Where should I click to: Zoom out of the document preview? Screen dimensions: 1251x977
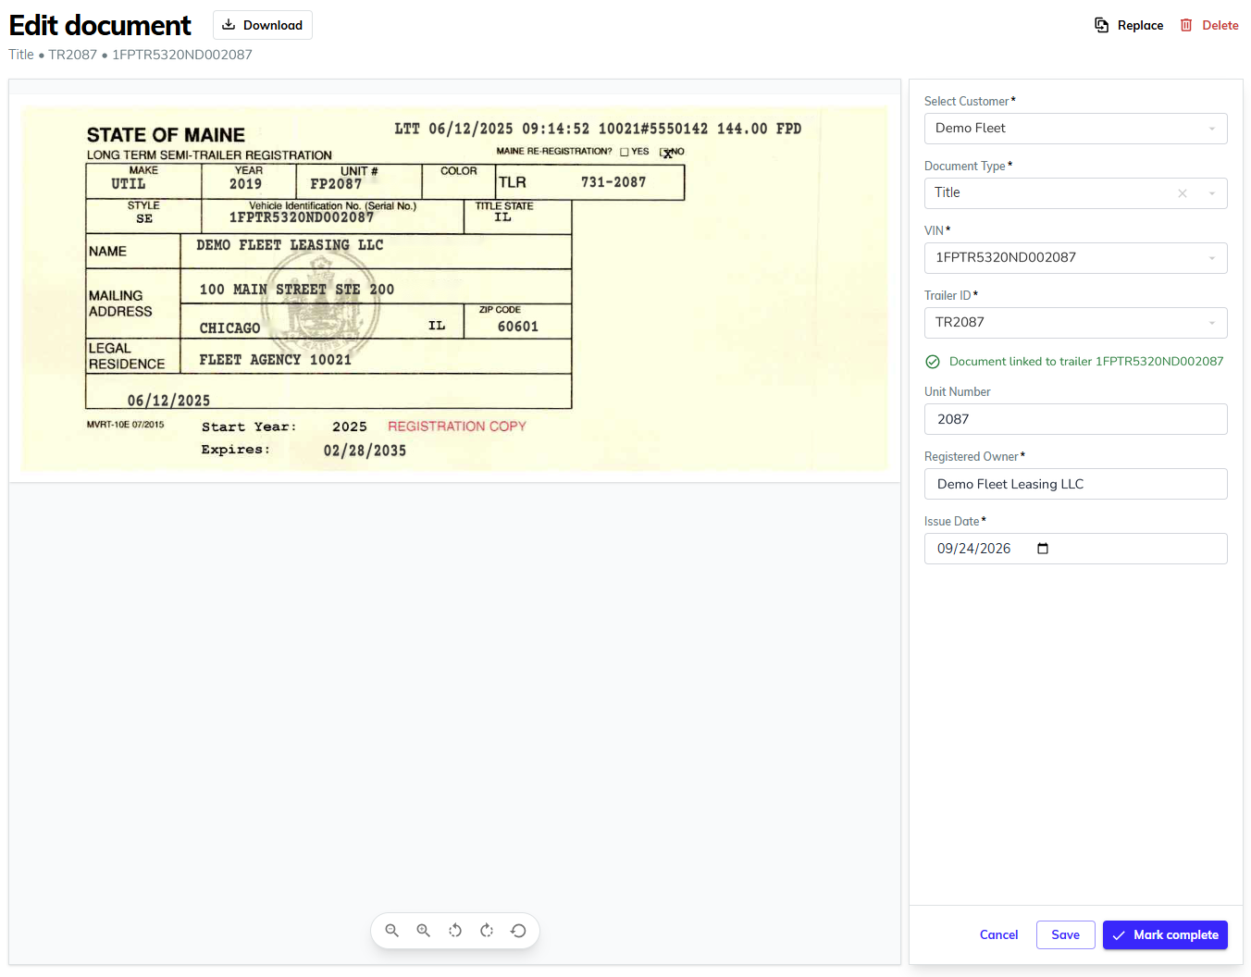392,931
